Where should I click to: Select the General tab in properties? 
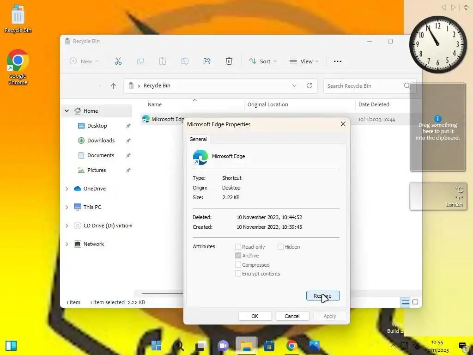[x=198, y=139]
